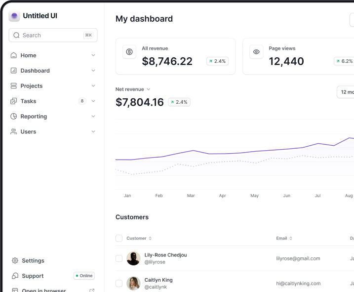Click the Settings gear icon
This screenshot has width=354, height=292.
[15, 260]
